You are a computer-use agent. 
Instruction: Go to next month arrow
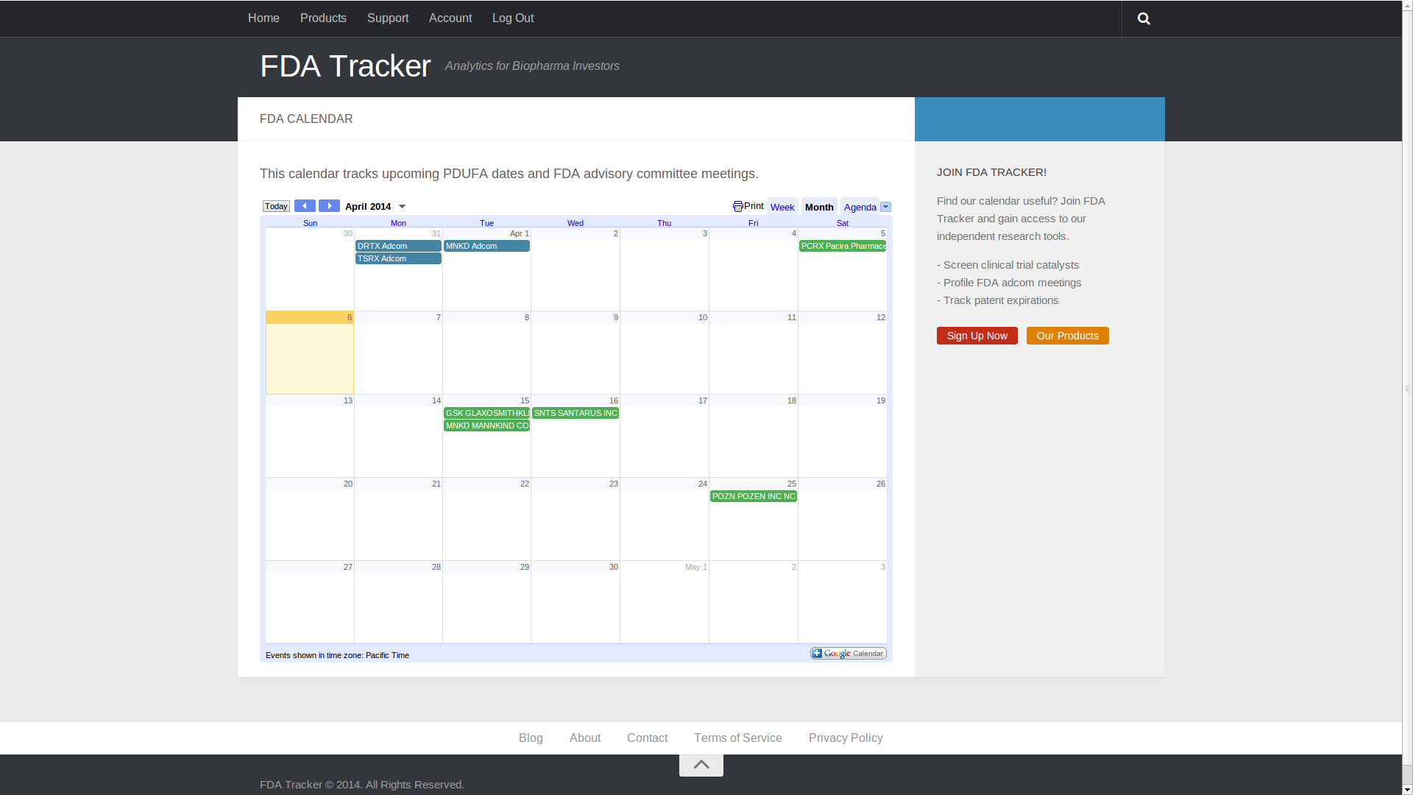pyautogui.click(x=329, y=206)
